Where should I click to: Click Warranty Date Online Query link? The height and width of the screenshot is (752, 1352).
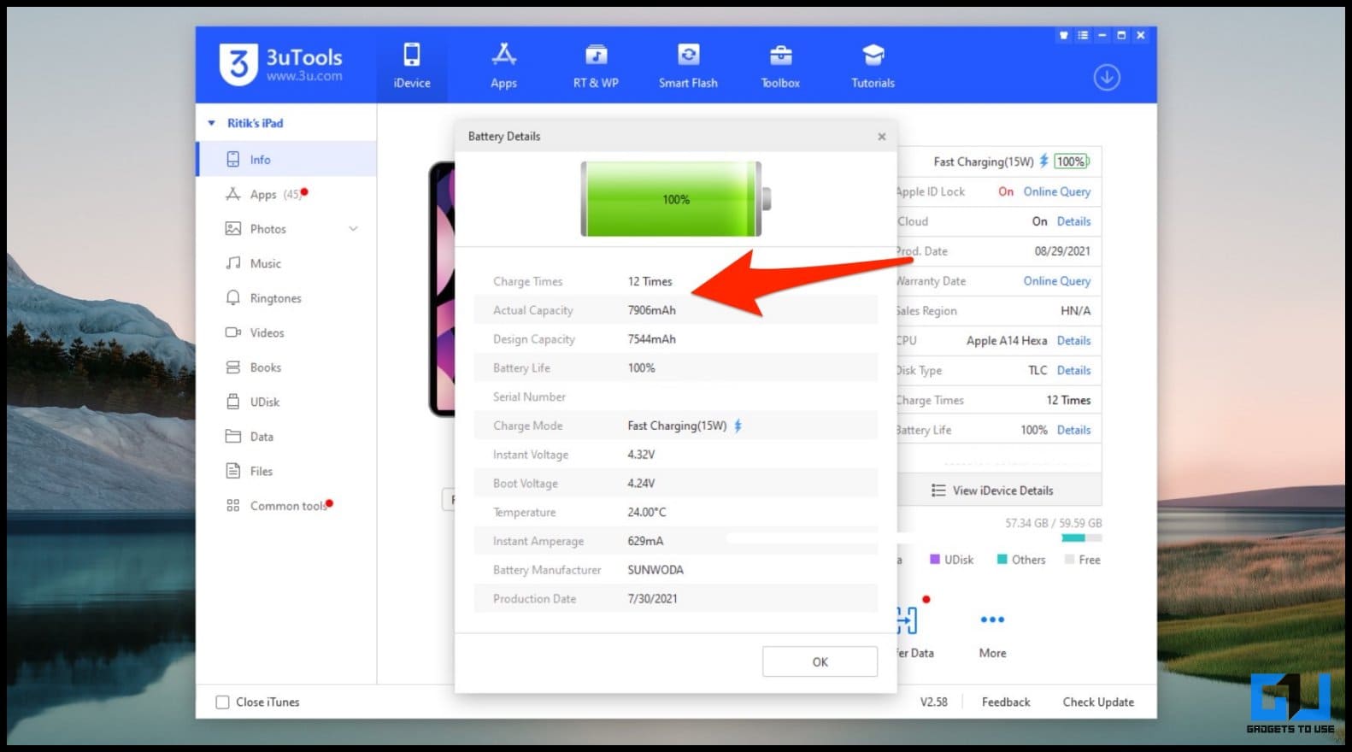[x=1057, y=281]
